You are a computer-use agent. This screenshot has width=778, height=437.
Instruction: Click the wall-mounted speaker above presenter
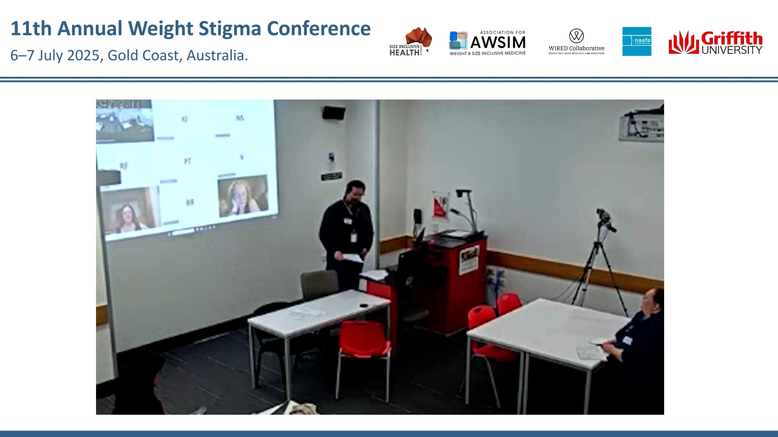click(x=334, y=112)
